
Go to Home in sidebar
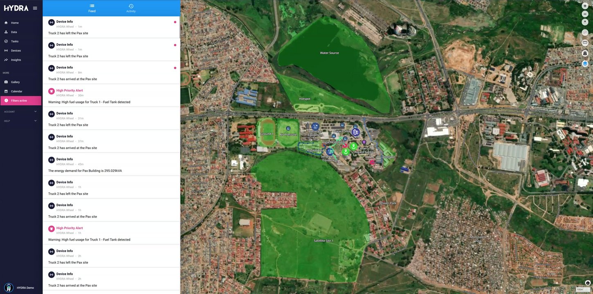point(21,23)
